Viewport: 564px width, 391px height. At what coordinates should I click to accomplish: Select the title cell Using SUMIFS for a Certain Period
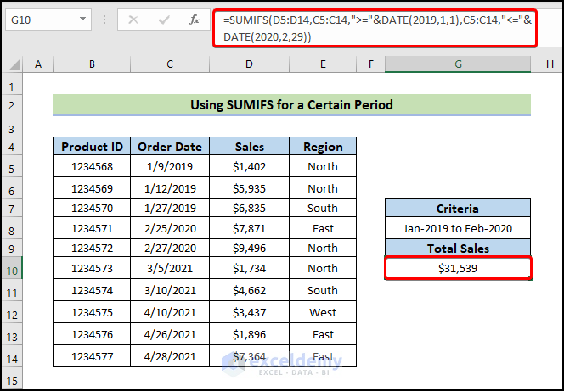coord(291,105)
